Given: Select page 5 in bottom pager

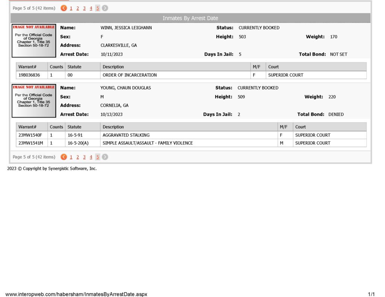Looking at the screenshot, I should coord(97,157).
